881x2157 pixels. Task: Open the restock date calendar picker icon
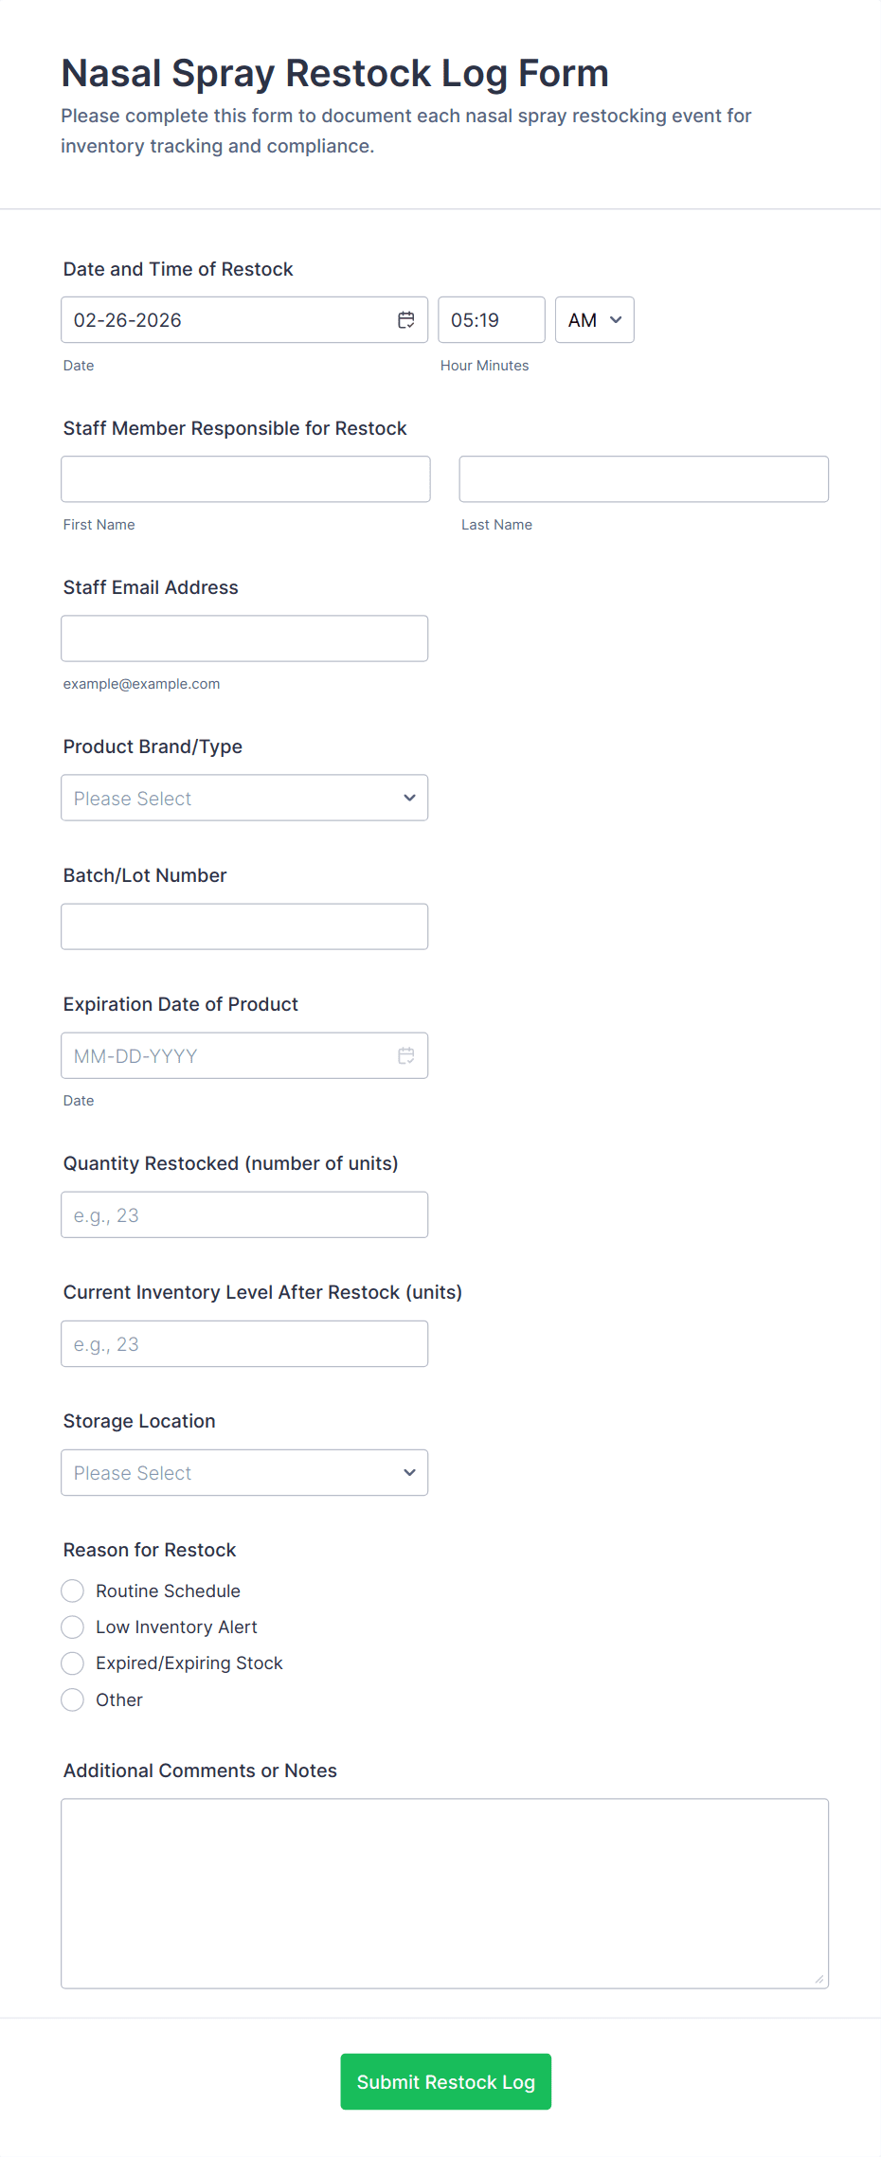click(x=405, y=320)
